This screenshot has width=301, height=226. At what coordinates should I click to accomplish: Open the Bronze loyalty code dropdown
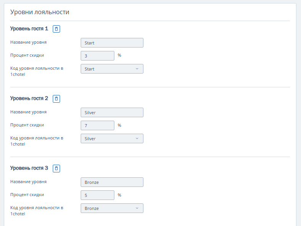click(x=112, y=208)
